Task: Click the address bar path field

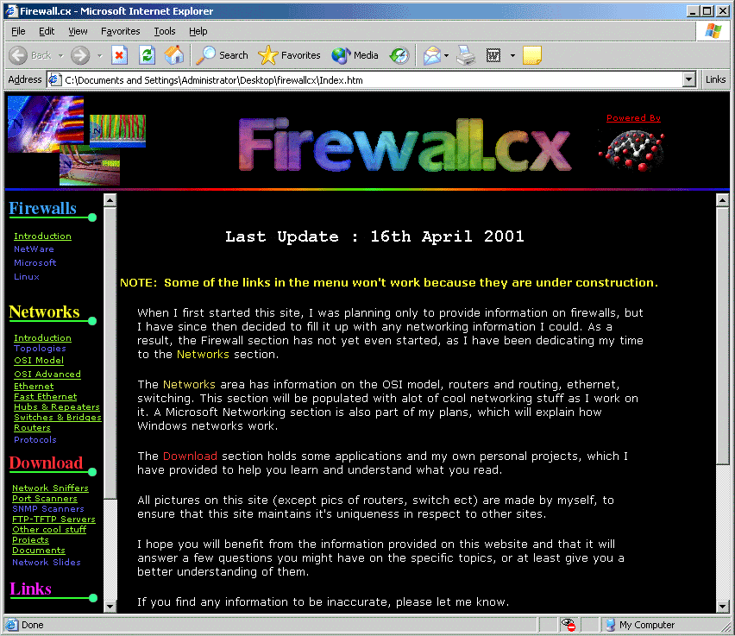Action: tap(373, 79)
